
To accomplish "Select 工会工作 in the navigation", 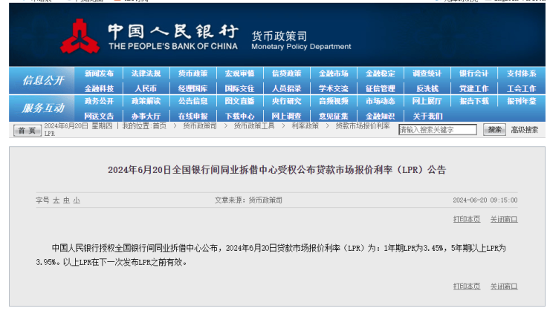I will (x=522, y=88).
